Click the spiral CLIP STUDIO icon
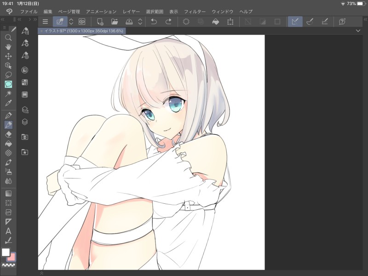Image resolution: width=368 pixels, height=276 pixels. pyautogui.click(x=82, y=22)
